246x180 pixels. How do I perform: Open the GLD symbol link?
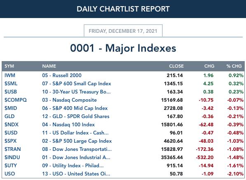point(9,116)
